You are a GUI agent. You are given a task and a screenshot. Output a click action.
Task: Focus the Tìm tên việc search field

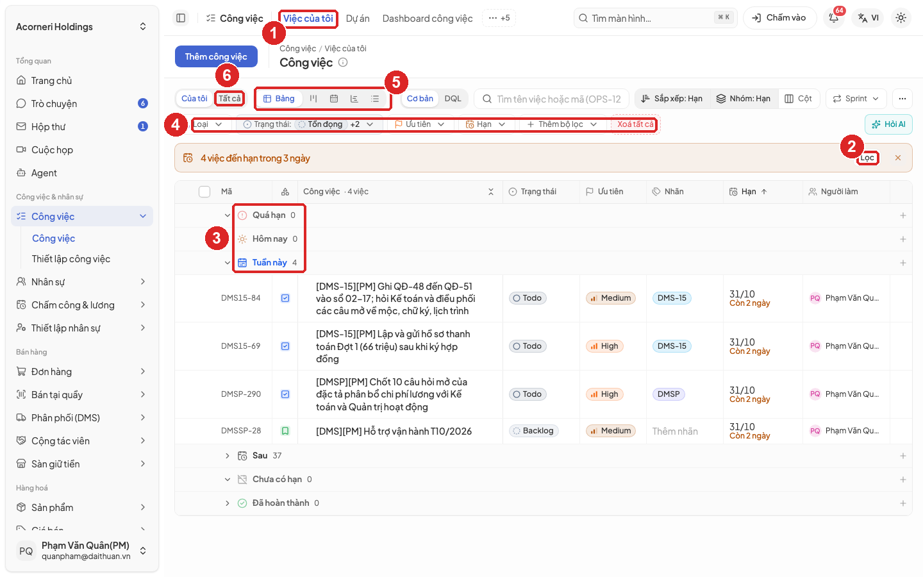click(552, 99)
